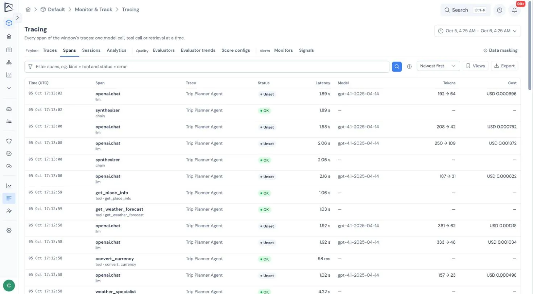
Task: Click the blue search filter button
Action: point(397,66)
